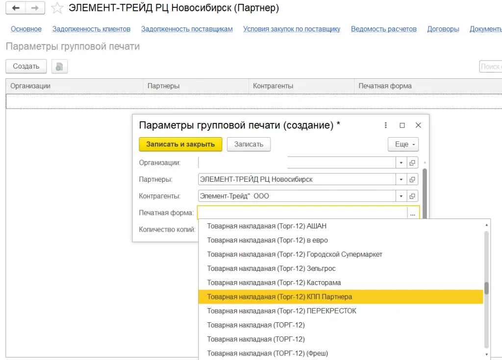This screenshot has width=502, height=360.
Task: Click ellipsis button in Печатная форма field
Action: click(x=413, y=213)
